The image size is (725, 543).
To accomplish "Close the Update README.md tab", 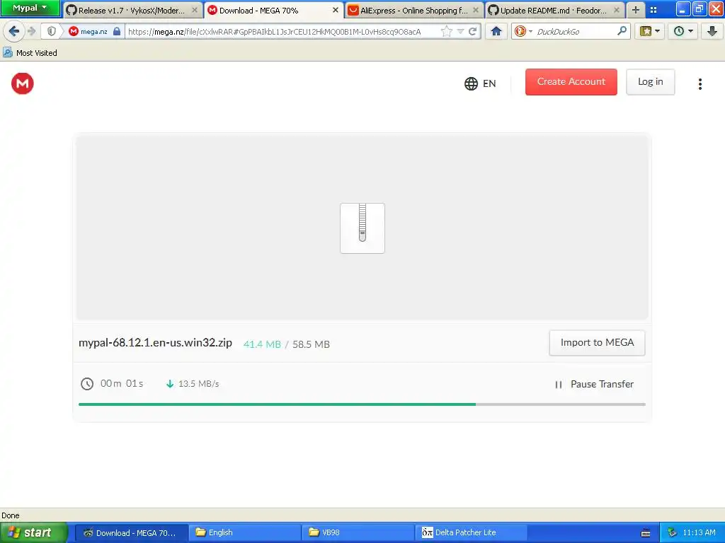I will coord(617,10).
